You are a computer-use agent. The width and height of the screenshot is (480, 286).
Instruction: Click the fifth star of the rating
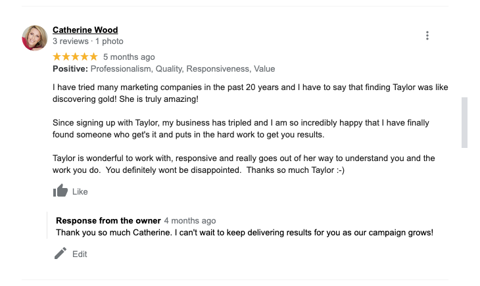pyautogui.click(x=93, y=57)
